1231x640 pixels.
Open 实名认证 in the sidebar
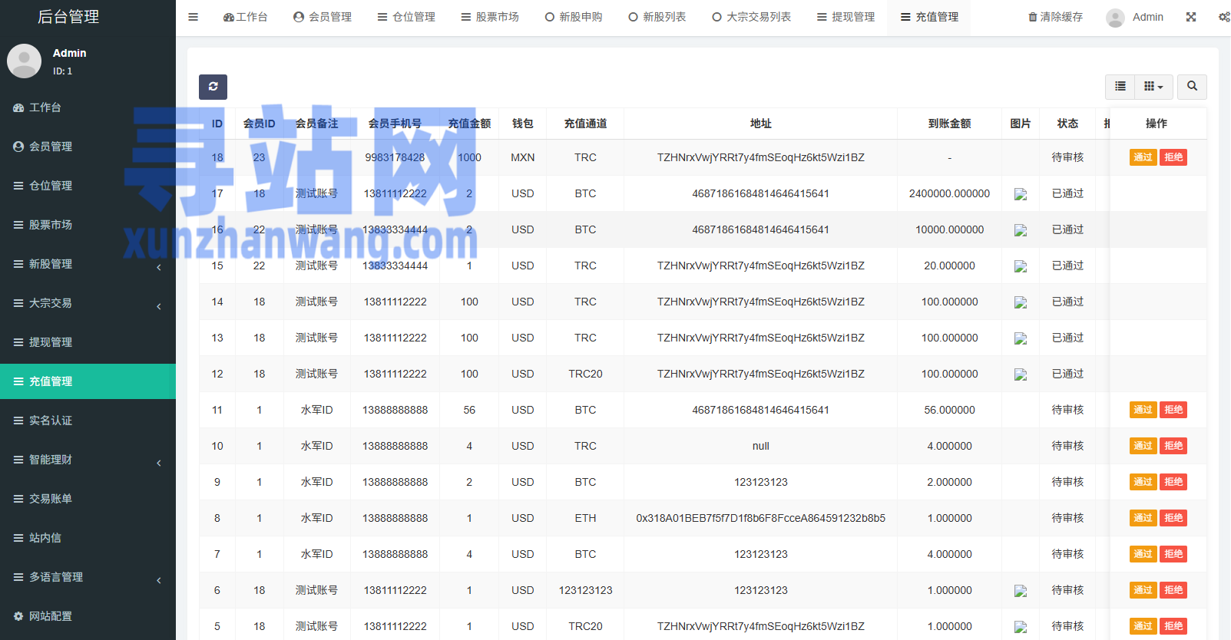[x=51, y=421]
